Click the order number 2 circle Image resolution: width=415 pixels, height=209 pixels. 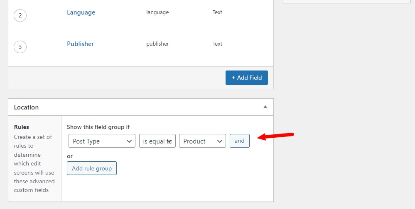tap(20, 16)
